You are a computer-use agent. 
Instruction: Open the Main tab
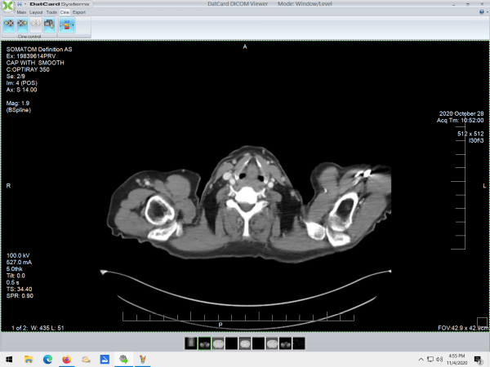pyautogui.click(x=21, y=13)
